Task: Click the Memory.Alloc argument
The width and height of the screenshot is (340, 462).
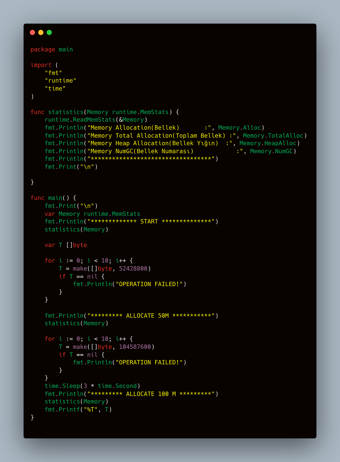Action: 239,128
